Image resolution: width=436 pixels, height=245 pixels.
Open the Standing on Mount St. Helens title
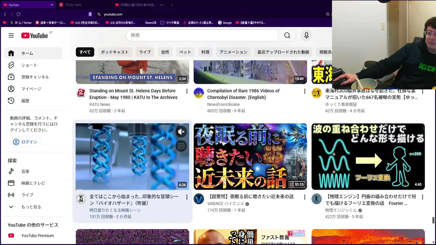click(134, 94)
